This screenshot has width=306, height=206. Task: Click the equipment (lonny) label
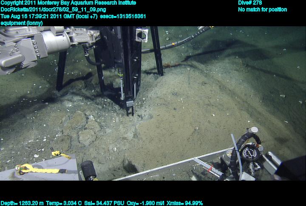(21, 23)
